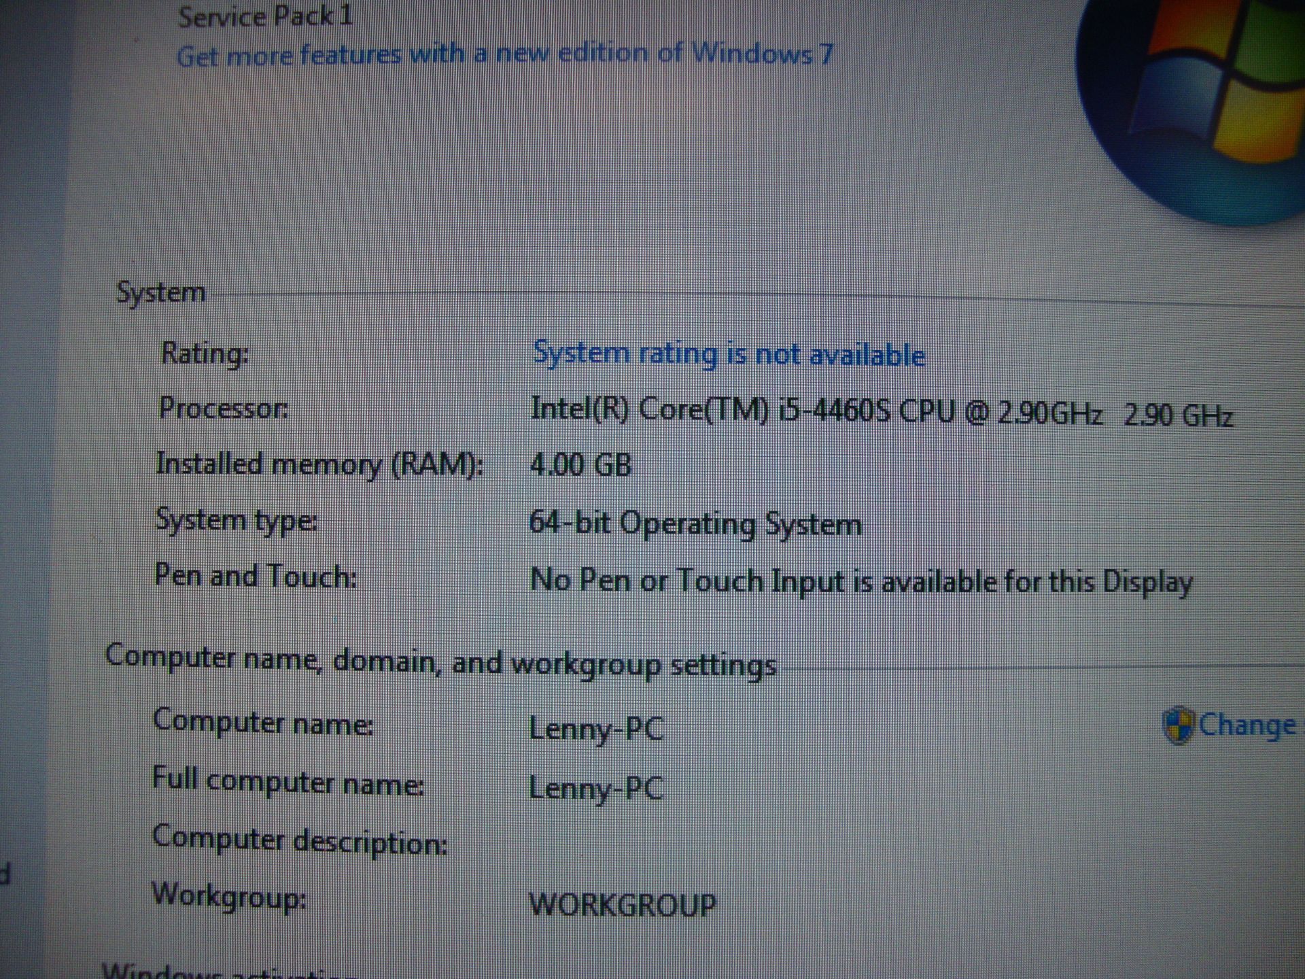
Task: Click the Change settings link
Action: [x=1247, y=725]
